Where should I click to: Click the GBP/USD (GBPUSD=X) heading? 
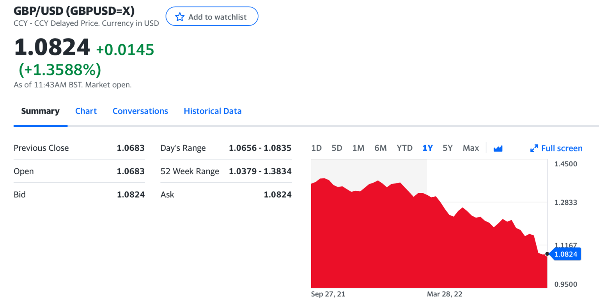click(x=74, y=11)
